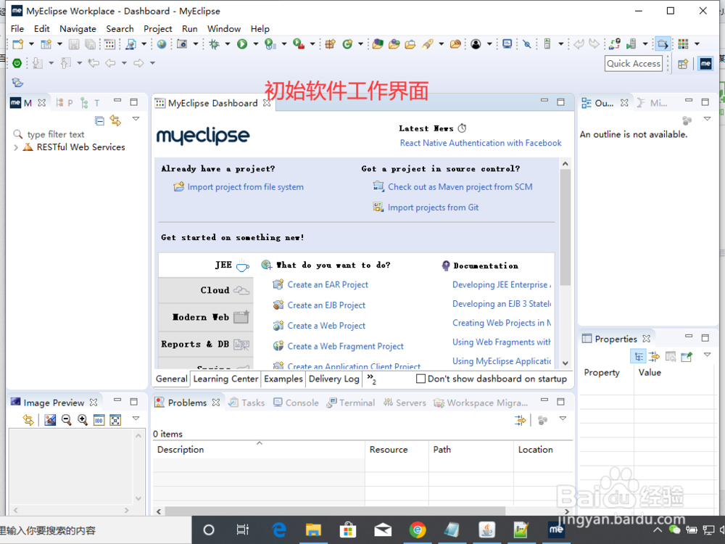This screenshot has width=725, height=544.
Task: Toggle the highlighted folder-arrow button in the toolbar
Action: 663,44
